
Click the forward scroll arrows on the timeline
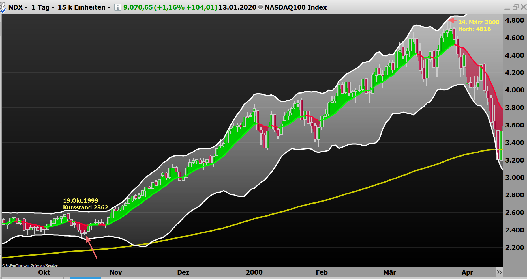point(500,272)
